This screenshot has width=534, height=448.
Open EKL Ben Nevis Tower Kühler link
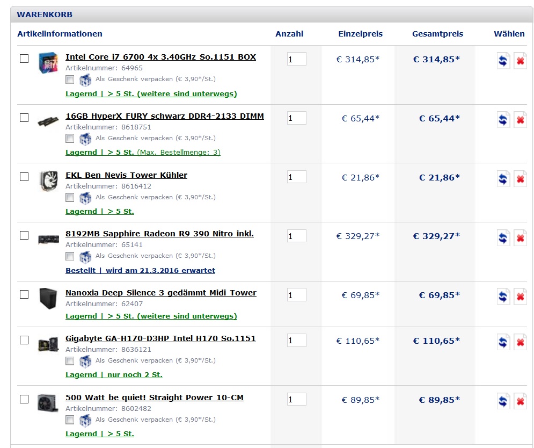pos(126,175)
